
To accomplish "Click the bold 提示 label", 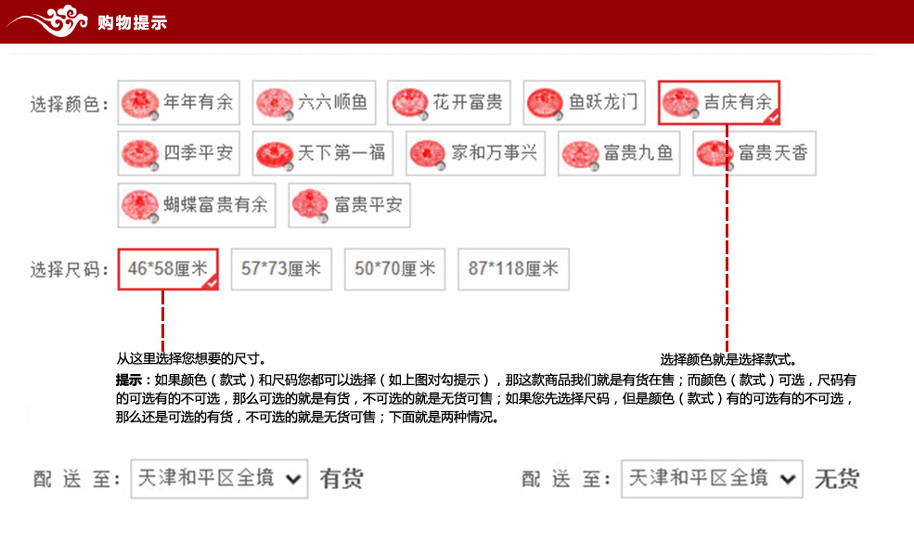I will [129, 380].
